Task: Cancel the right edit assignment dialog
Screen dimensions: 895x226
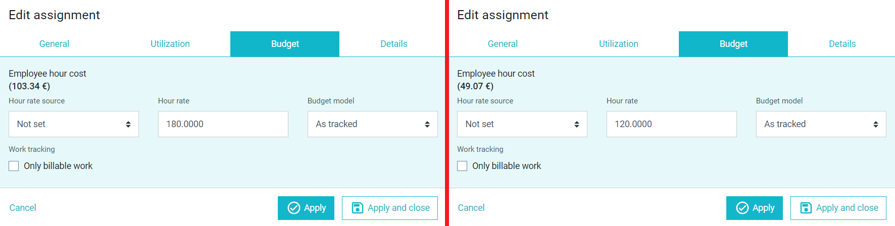Action: [471, 208]
